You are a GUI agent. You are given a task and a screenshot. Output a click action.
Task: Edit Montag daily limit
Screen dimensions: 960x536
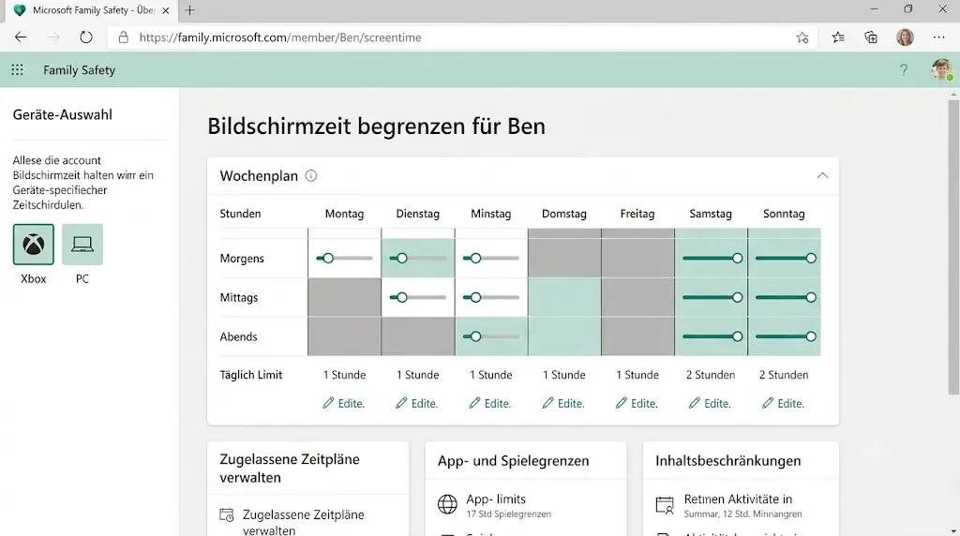click(343, 403)
